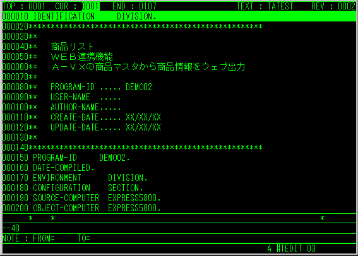Click the rightmost asterisk marker on ruler line
This screenshot has height=256, width=358.
click(322, 218)
